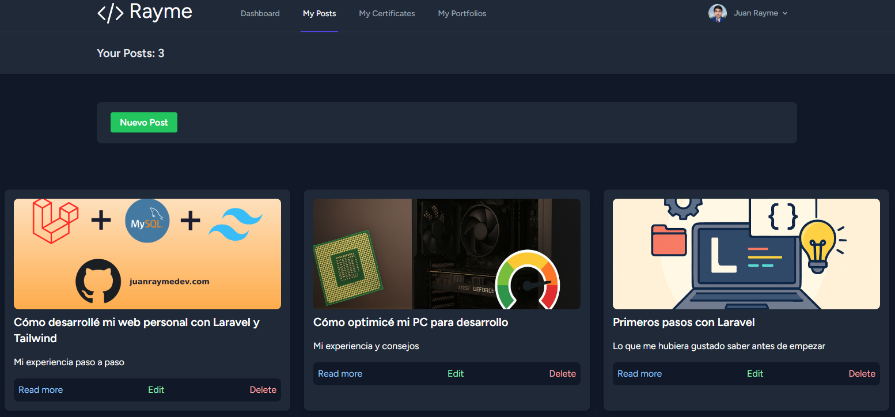Image resolution: width=895 pixels, height=417 pixels.
Task: Read more on the PC optimization post
Action: [x=340, y=374]
